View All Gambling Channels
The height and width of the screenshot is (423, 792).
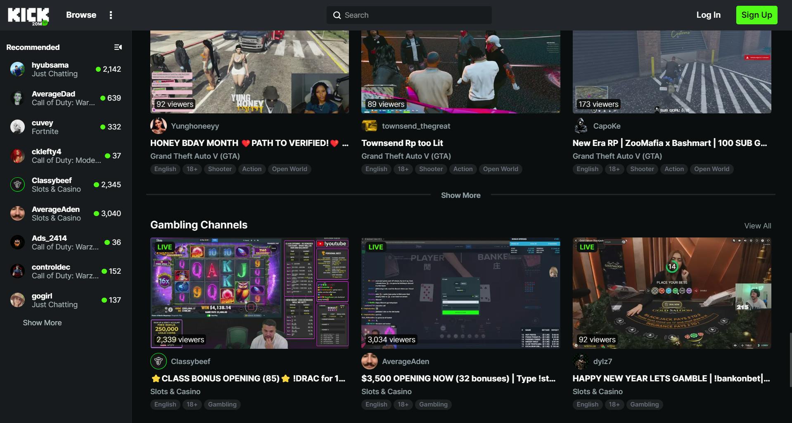pos(757,226)
